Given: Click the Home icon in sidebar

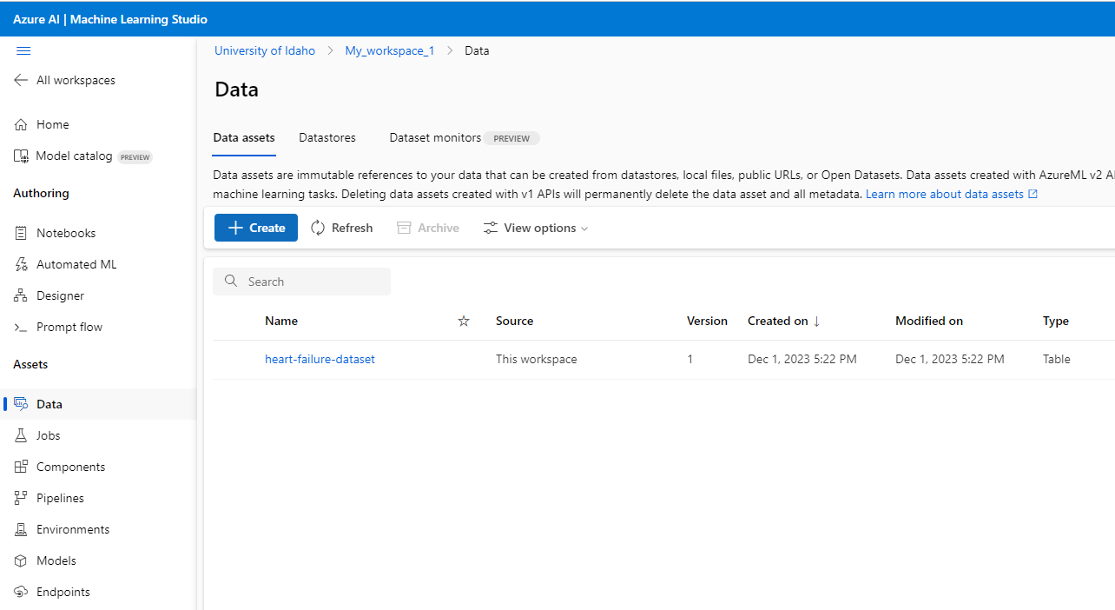Looking at the screenshot, I should pos(21,124).
